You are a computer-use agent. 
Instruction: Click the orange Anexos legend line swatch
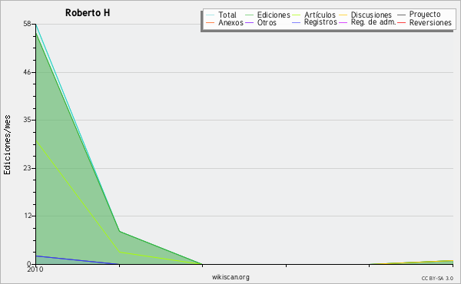211,23
